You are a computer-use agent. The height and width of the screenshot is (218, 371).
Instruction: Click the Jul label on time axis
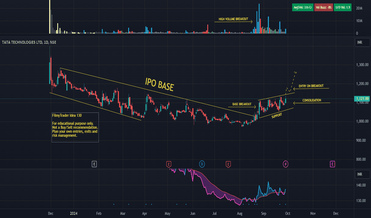pyautogui.click(x=215, y=214)
